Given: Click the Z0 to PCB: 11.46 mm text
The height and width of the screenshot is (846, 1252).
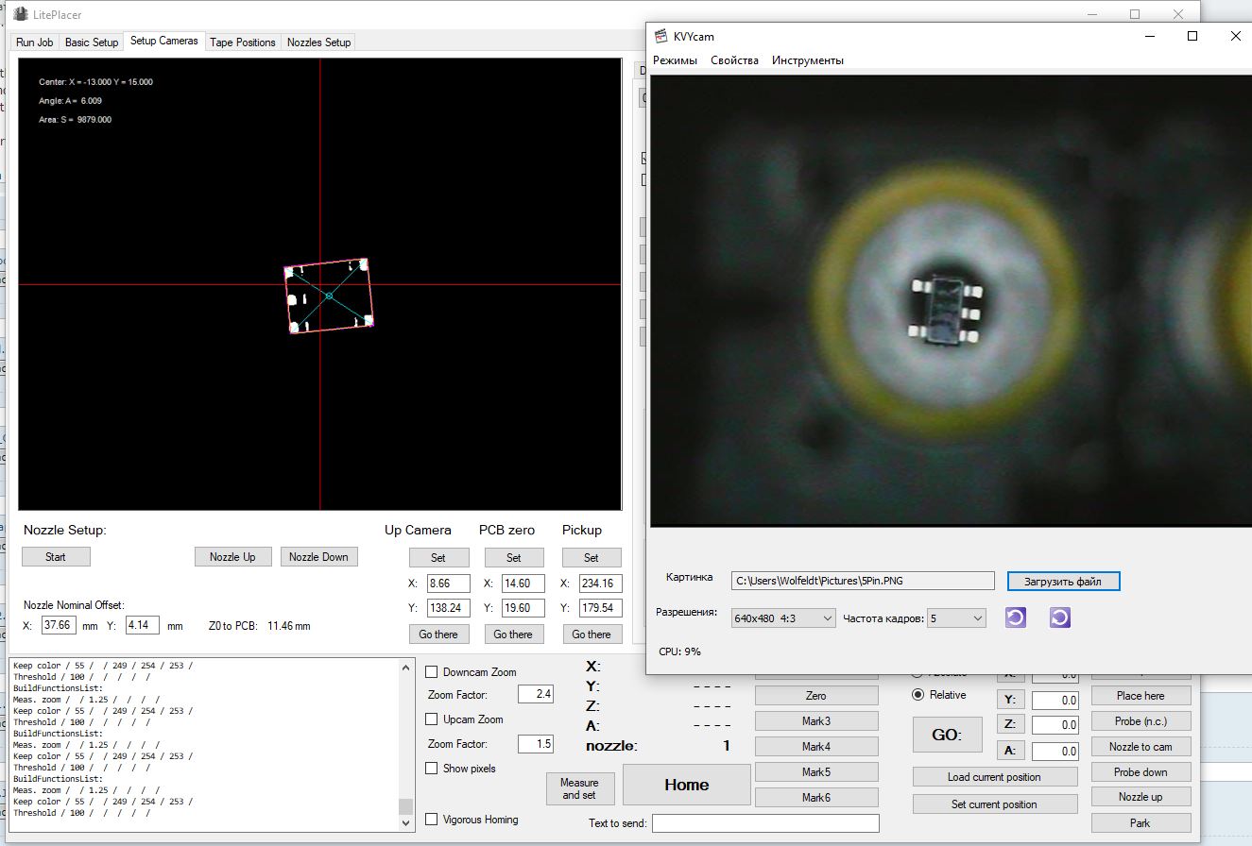Looking at the screenshot, I should 259,626.
